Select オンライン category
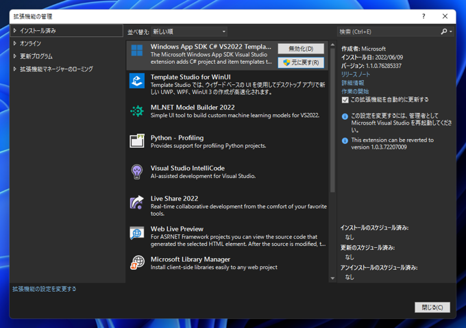 (30, 43)
